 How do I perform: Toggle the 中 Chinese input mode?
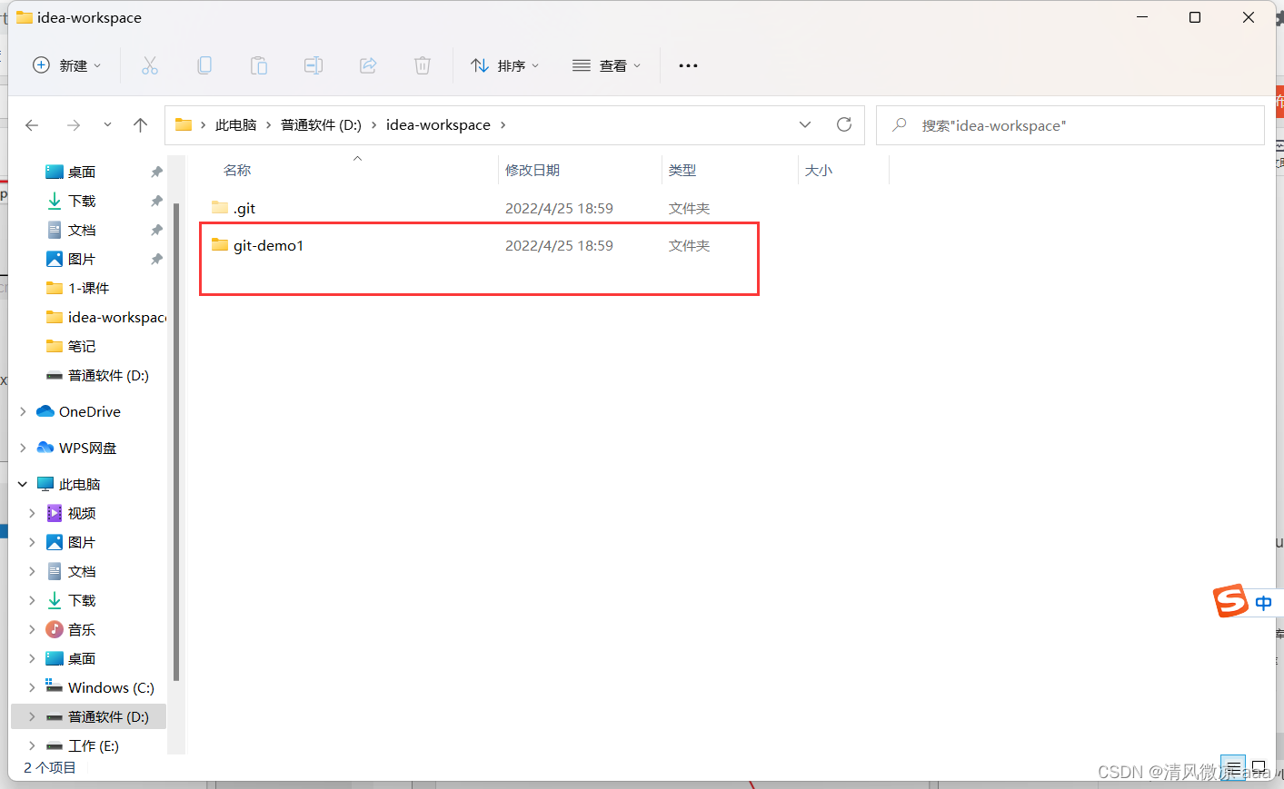(1263, 603)
